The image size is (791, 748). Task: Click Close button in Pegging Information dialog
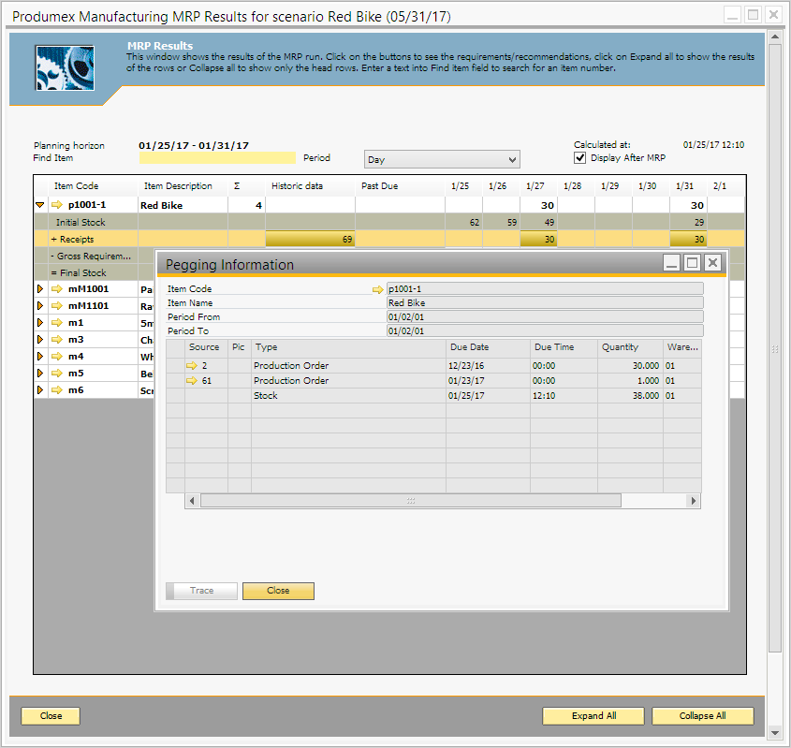click(278, 591)
